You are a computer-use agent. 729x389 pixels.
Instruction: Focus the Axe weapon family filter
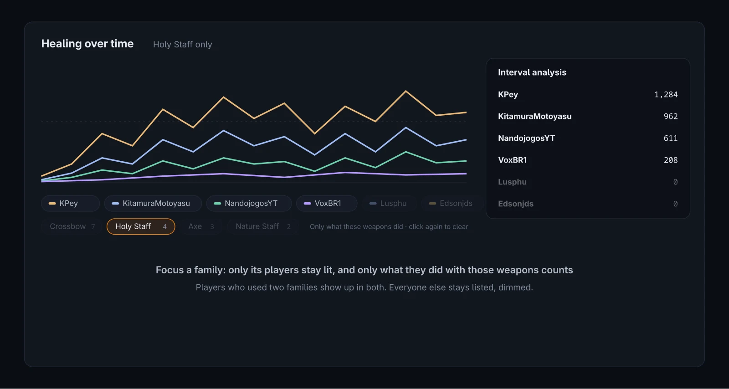pyautogui.click(x=201, y=226)
